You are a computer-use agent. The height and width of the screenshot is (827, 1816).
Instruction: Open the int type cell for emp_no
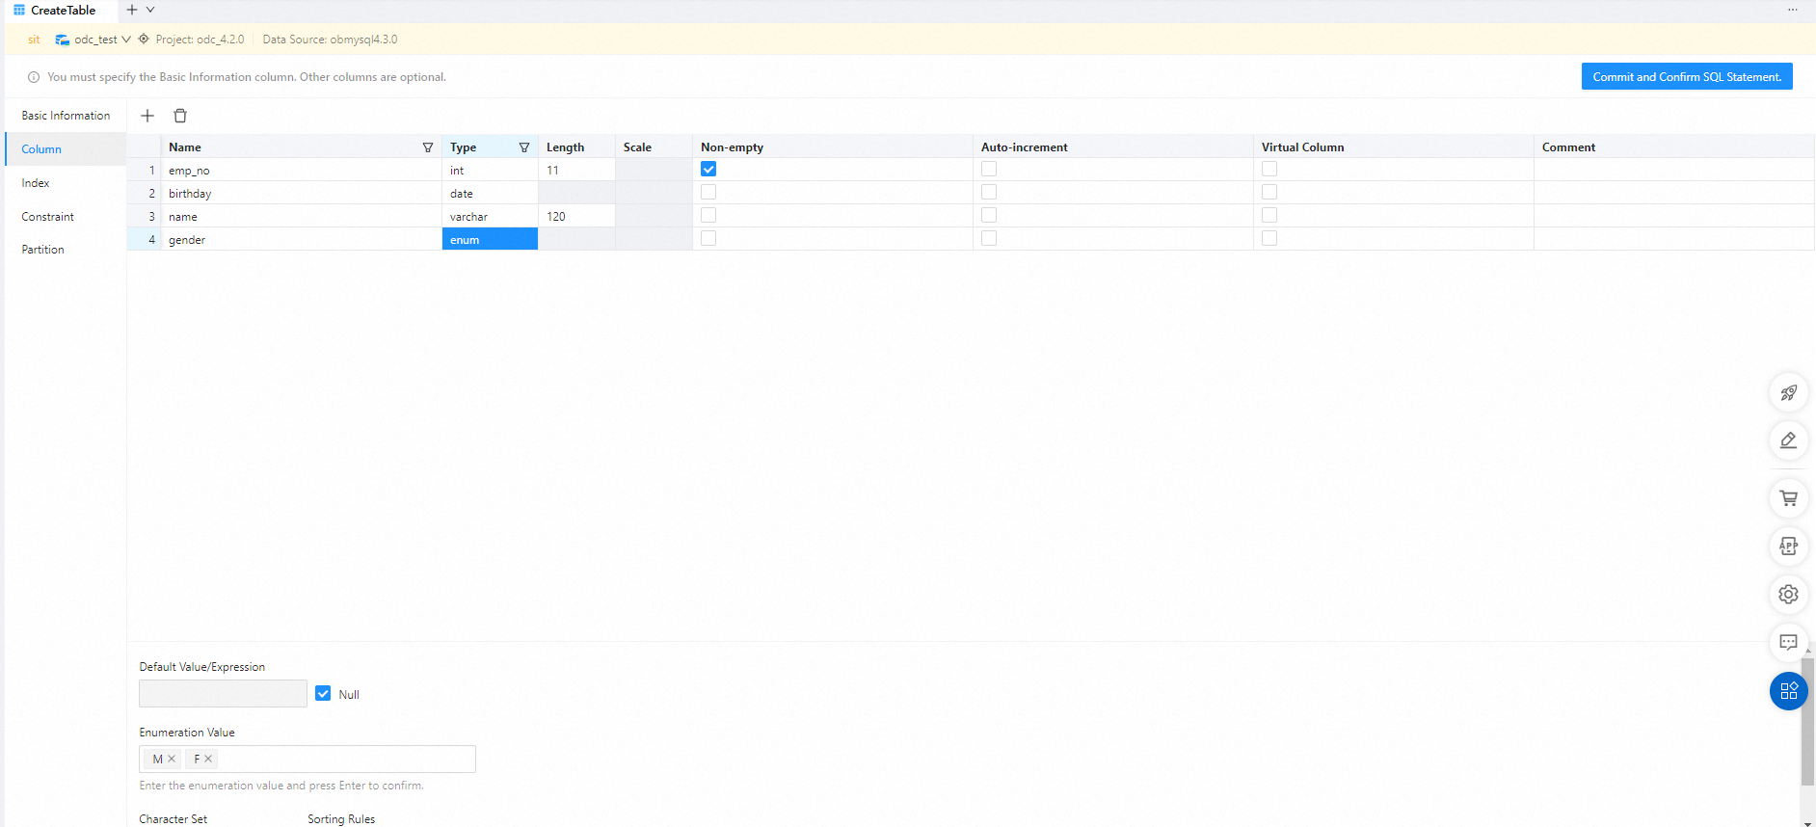pos(490,170)
